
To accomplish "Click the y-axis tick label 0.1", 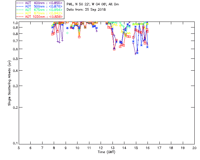I will pyautogui.click(x=15, y=143).
